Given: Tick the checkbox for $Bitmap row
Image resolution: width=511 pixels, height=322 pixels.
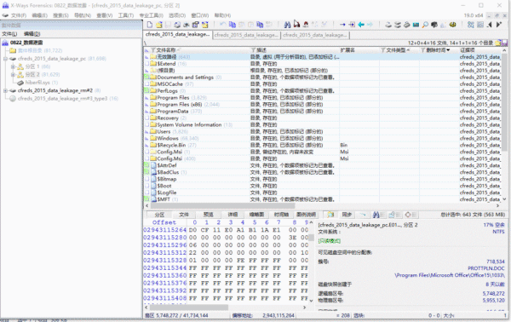Looking at the screenshot, I should pyautogui.click(x=147, y=179).
